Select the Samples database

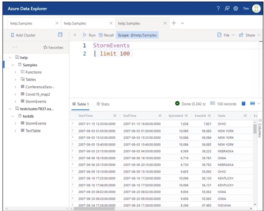click(30, 65)
